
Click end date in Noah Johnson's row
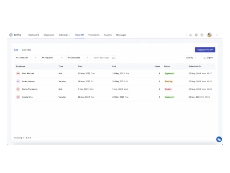tap(120, 81)
